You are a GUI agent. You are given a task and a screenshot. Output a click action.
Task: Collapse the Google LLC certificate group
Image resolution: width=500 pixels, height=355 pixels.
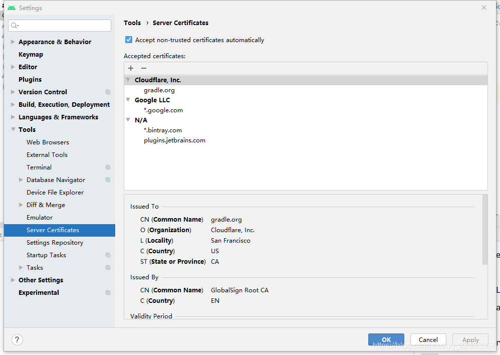pos(128,100)
